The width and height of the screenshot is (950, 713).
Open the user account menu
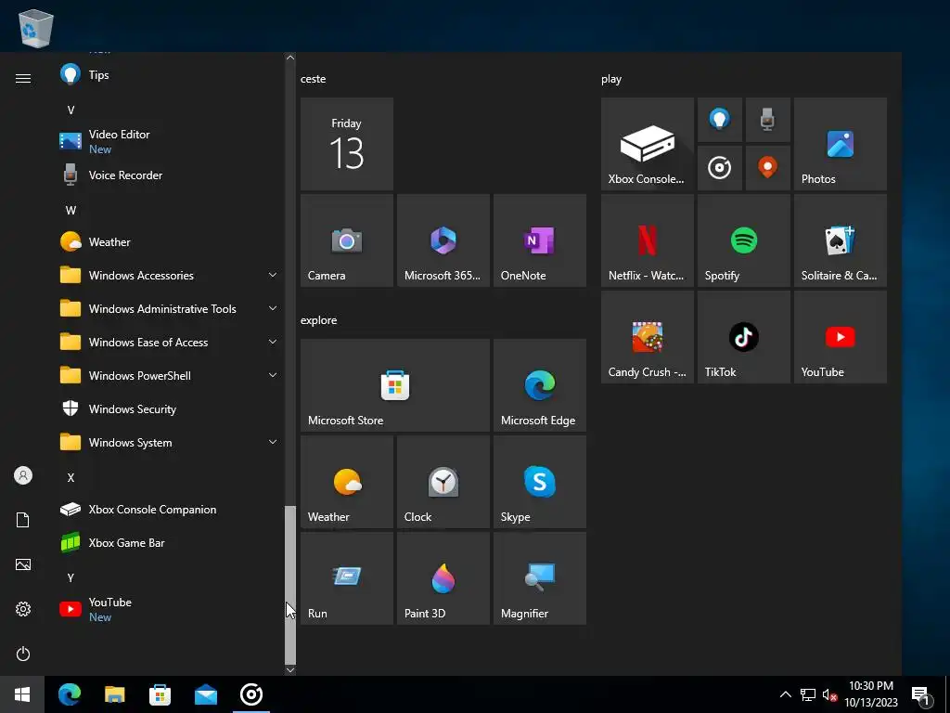coord(23,475)
